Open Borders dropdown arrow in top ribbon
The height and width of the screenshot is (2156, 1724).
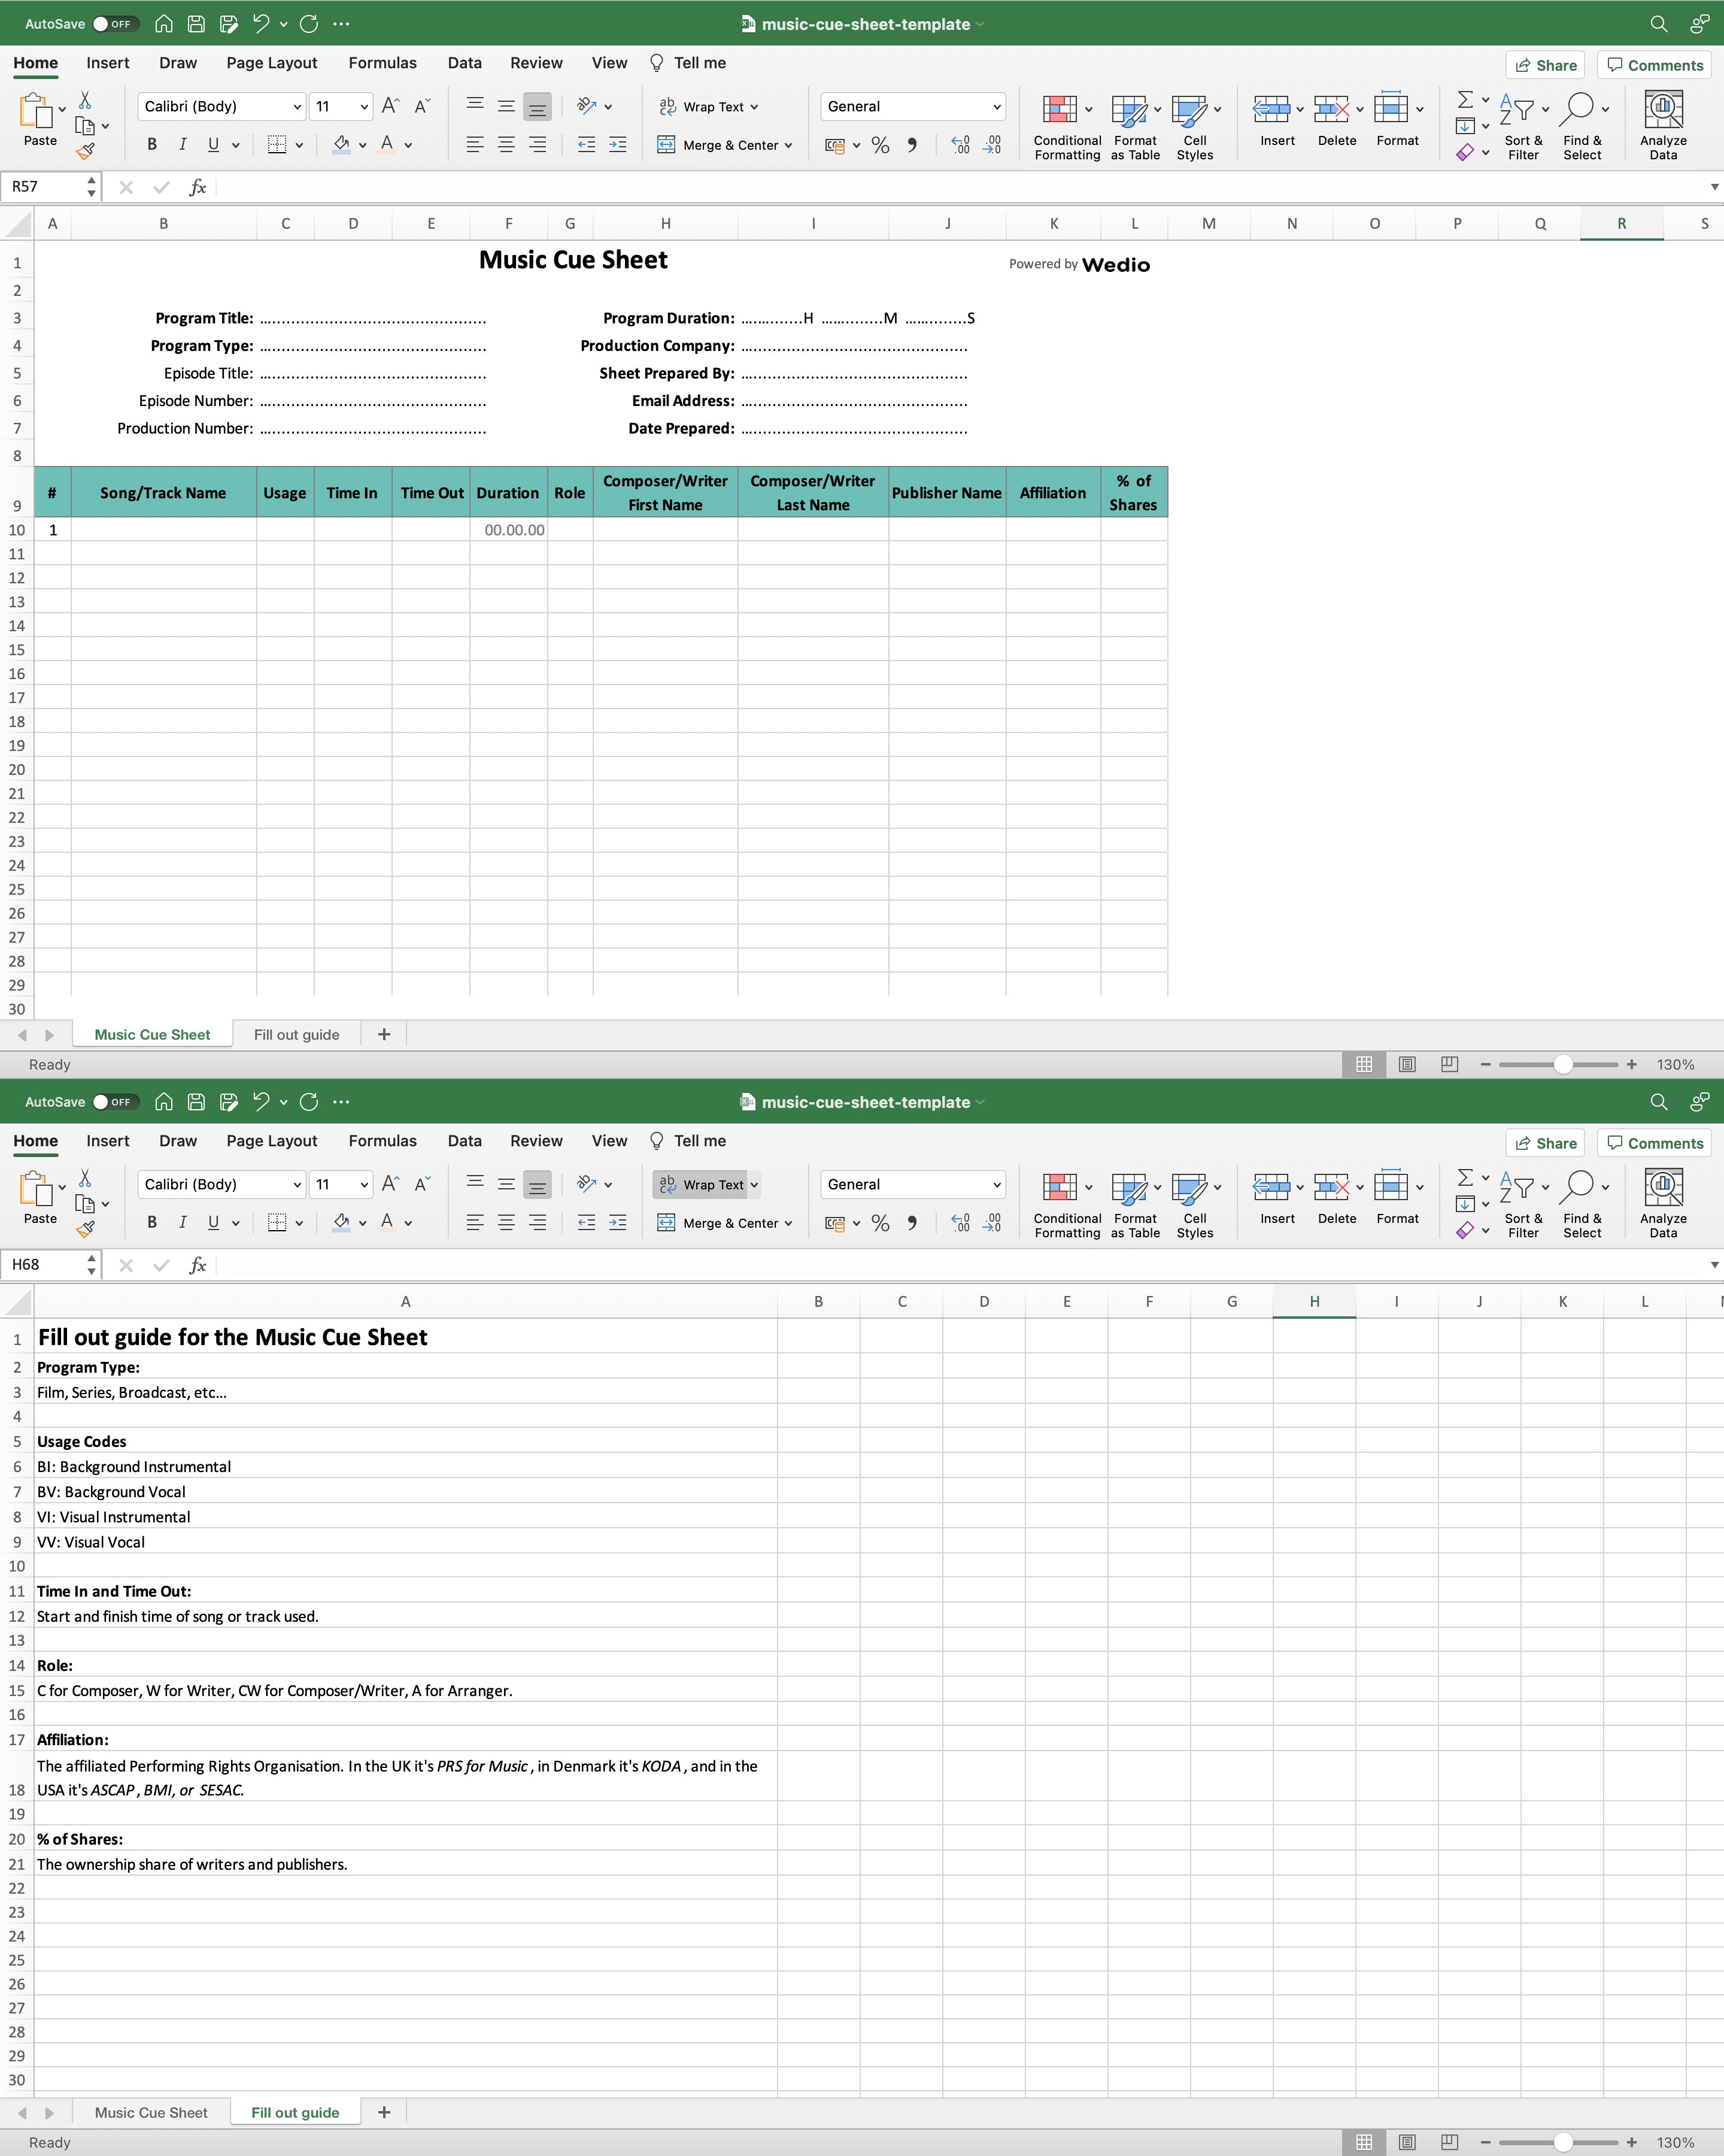click(x=299, y=146)
